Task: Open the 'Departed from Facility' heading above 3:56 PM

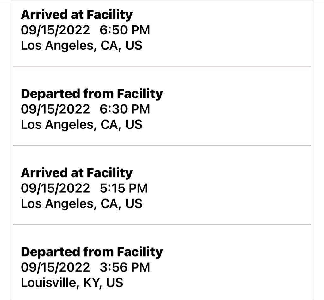Action: (x=92, y=252)
